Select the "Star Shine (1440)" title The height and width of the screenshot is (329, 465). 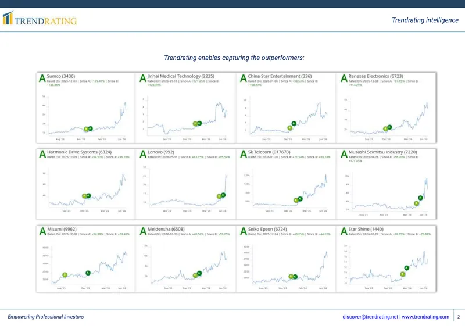366,230
